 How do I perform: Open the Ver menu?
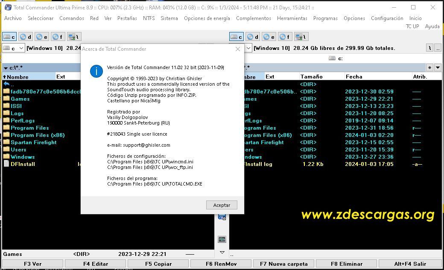point(108,18)
